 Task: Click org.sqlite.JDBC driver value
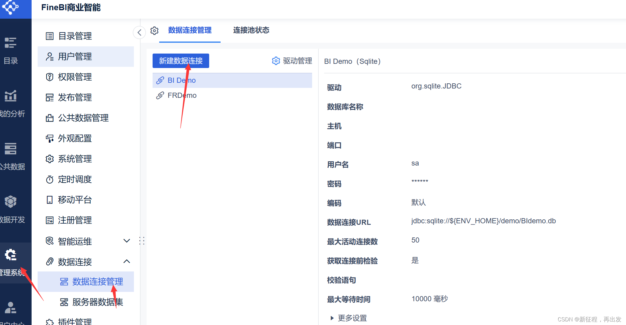pos(436,86)
